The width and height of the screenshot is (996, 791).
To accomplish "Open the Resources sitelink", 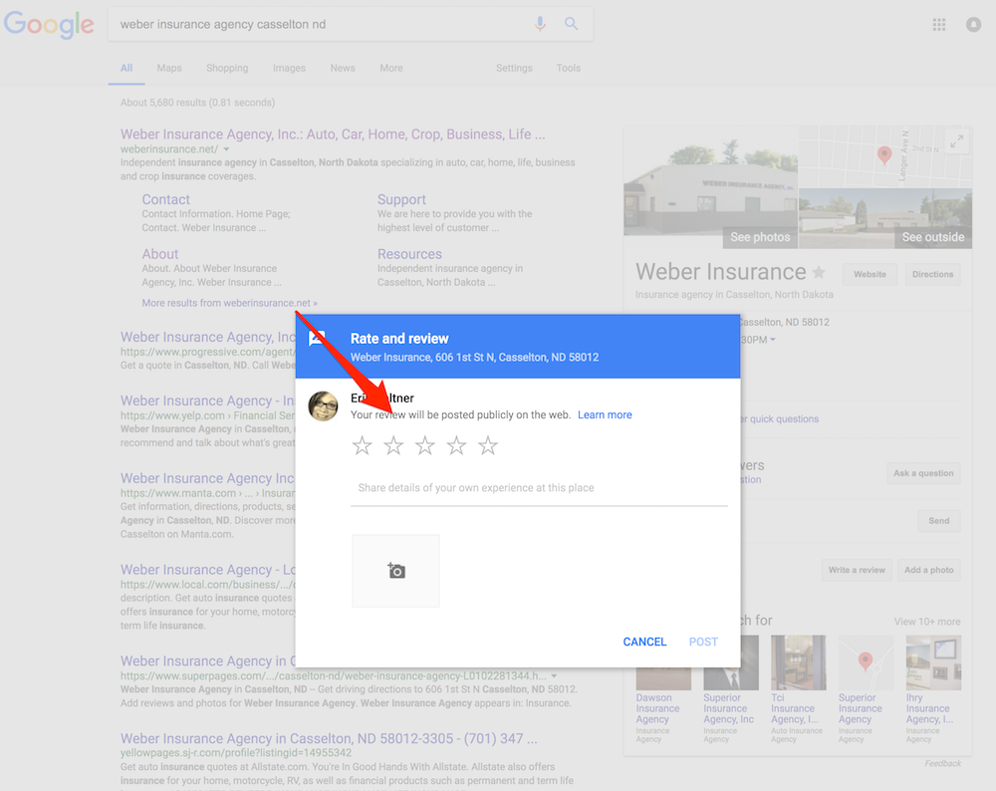I will click(409, 254).
